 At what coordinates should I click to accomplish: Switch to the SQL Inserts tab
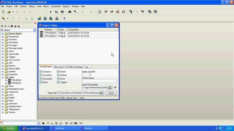[x=59, y=67]
